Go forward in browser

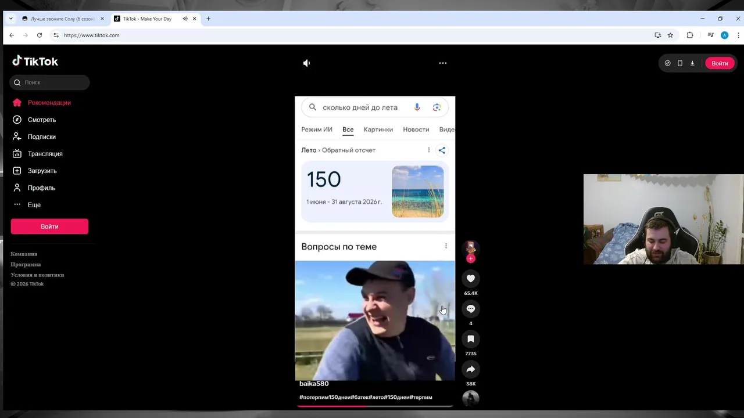pos(26,35)
